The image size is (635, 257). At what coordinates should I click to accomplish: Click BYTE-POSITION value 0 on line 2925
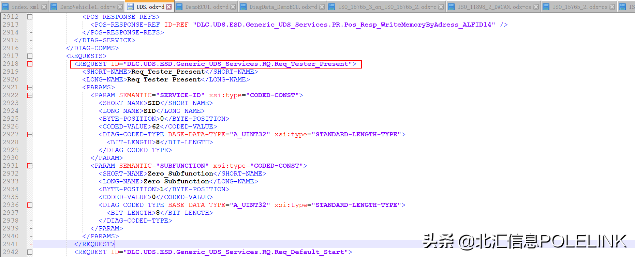(162, 119)
